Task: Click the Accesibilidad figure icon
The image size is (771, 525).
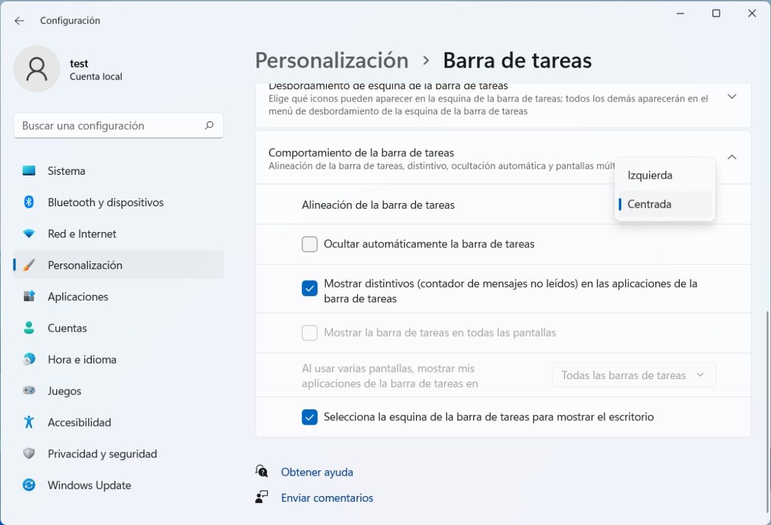Action: point(29,422)
